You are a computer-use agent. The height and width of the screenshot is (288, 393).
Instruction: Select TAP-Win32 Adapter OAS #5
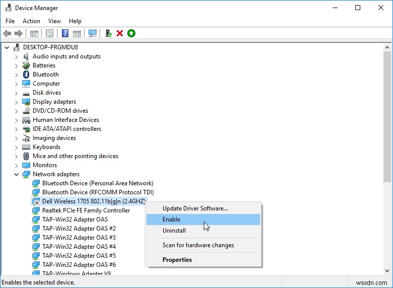(79, 256)
